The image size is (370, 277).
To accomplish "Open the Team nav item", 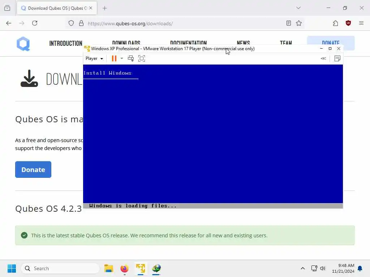I will point(286,43).
